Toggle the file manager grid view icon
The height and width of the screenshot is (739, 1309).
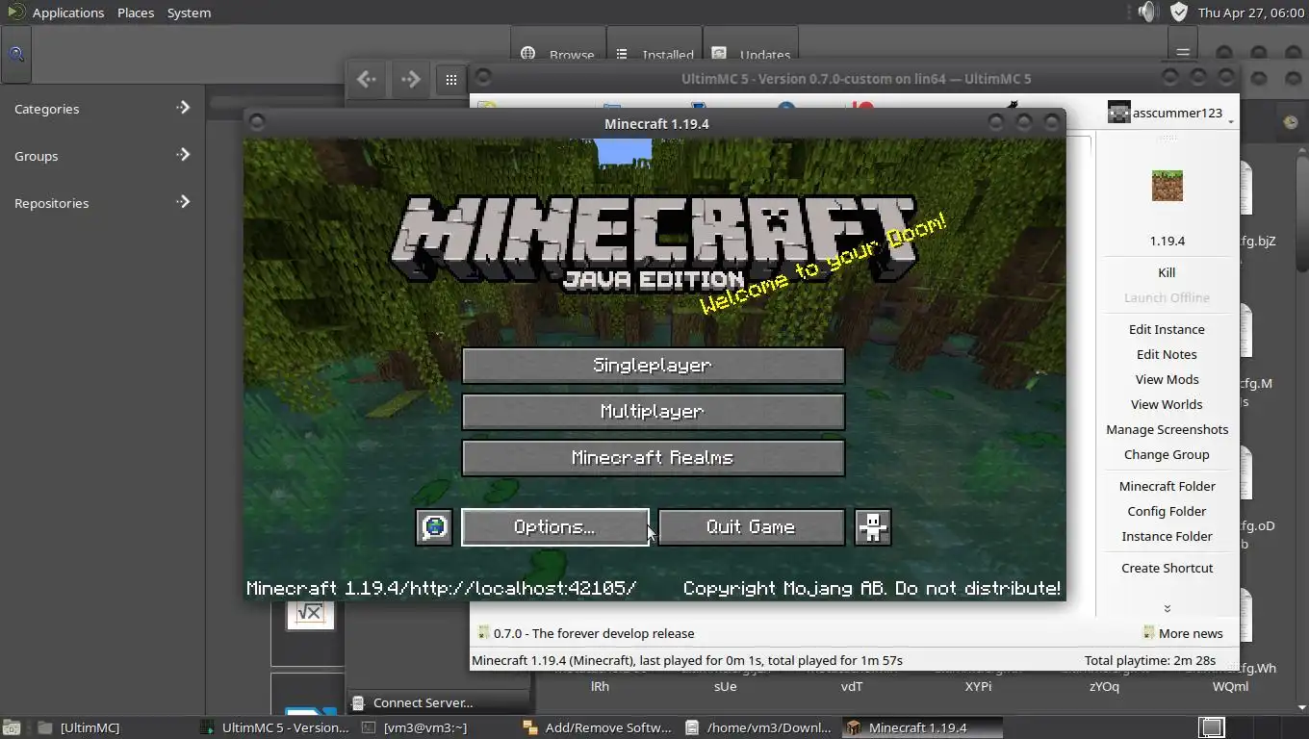(x=451, y=80)
